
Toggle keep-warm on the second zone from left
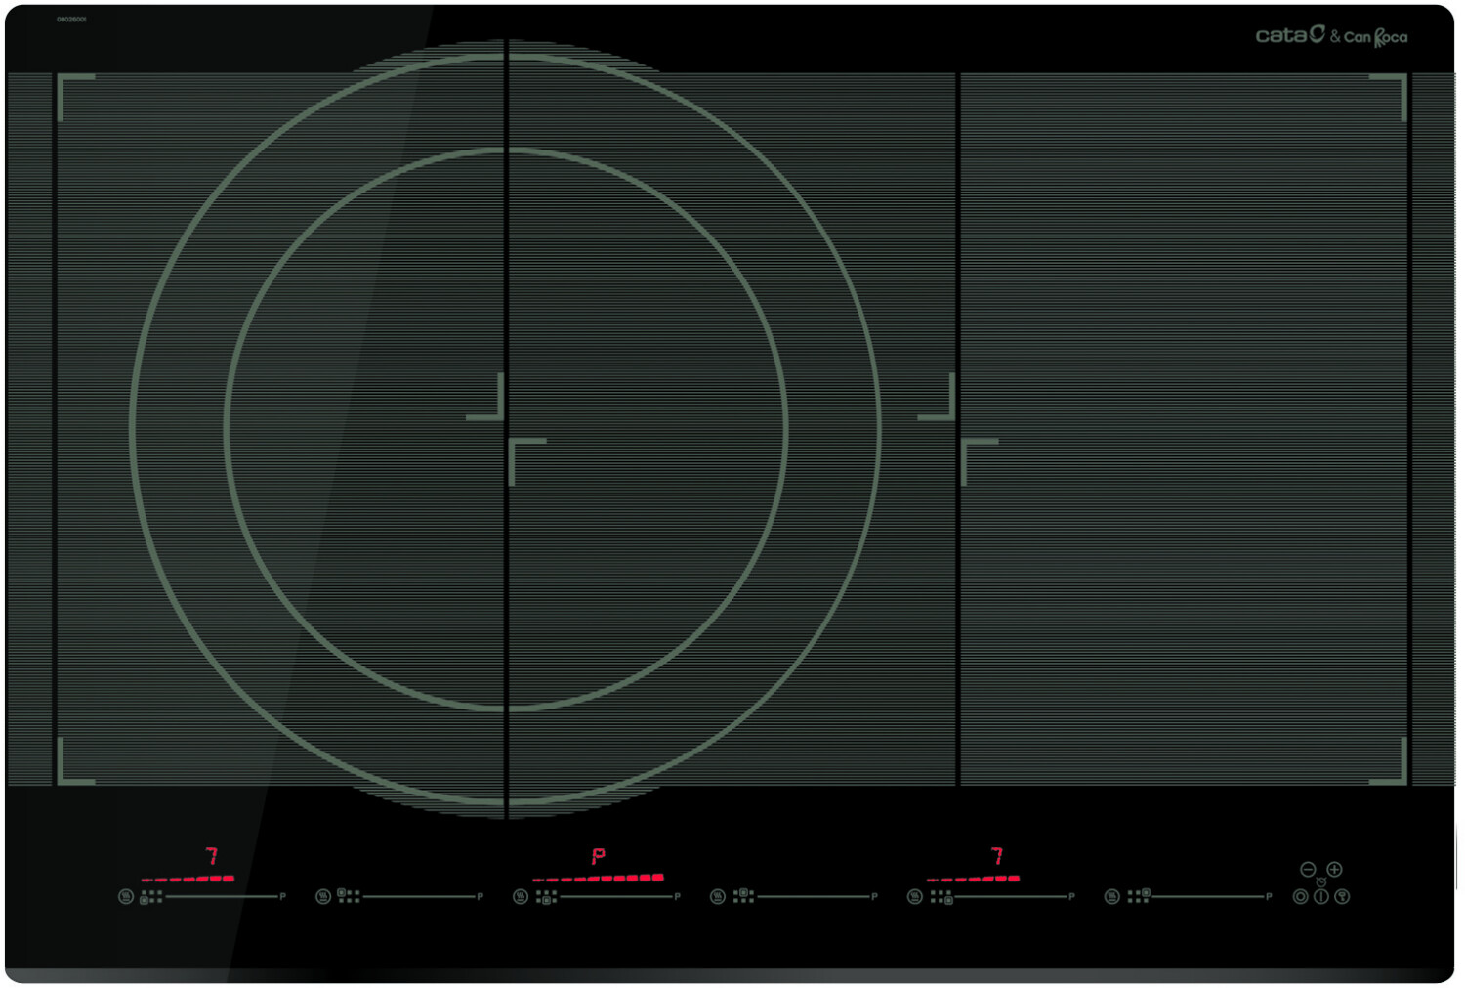(323, 897)
